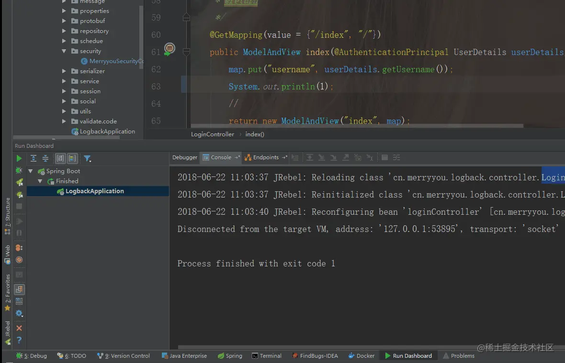Click Show Execution Point toolbar icon
This screenshot has width=565, height=363.
click(295, 157)
